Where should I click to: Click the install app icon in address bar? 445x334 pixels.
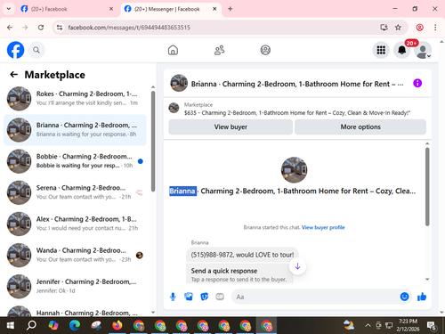pyautogui.click(x=384, y=28)
